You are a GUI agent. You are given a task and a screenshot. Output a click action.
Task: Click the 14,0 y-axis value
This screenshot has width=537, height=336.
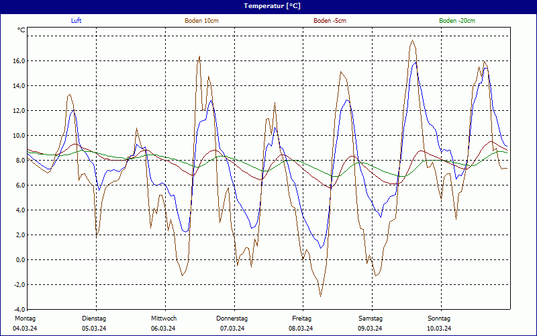[19, 86]
